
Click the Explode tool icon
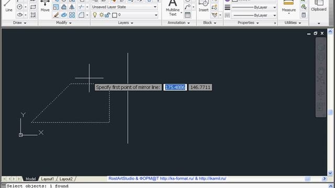point(64,15)
